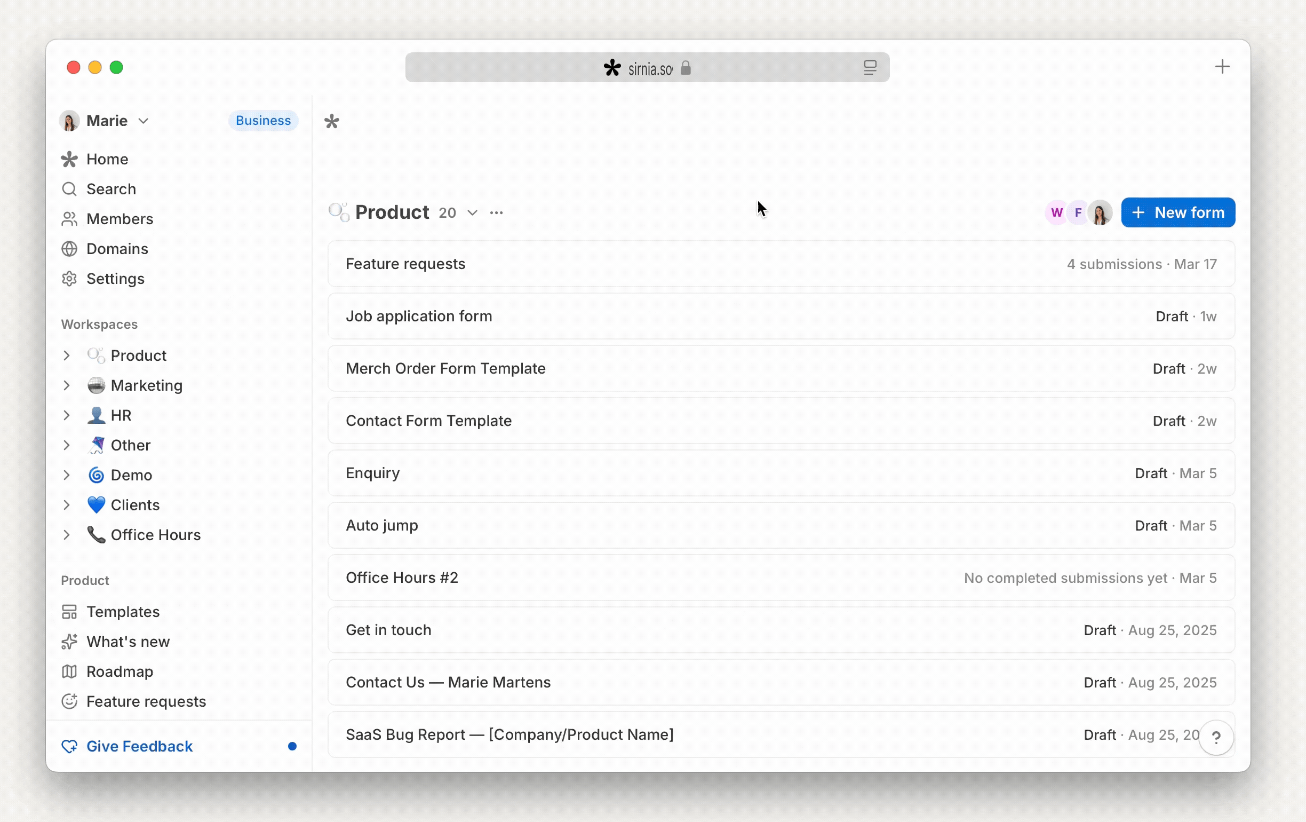Image resolution: width=1306 pixels, height=822 pixels.
Task: Click the Templates layout icon
Action: [69, 612]
